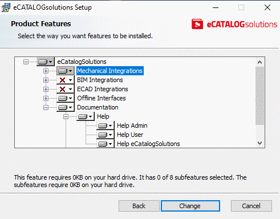
Task: Open install-state dropdown for Documentation
Action: pos(66,107)
